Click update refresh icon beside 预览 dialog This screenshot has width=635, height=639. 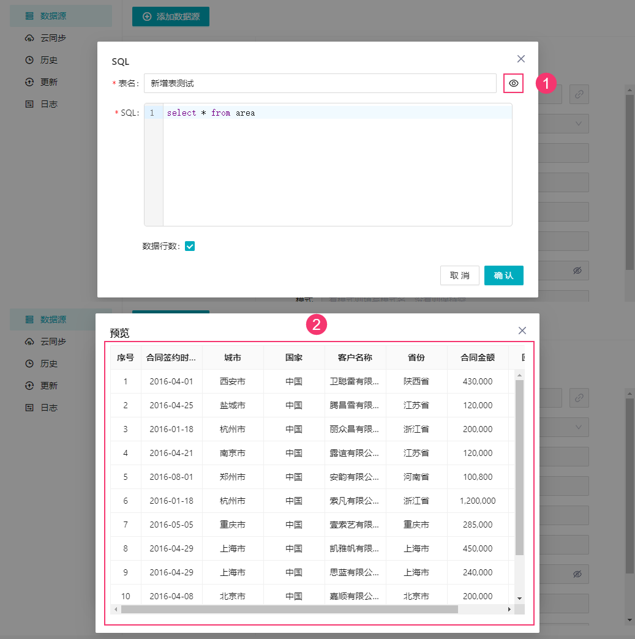click(29, 386)
